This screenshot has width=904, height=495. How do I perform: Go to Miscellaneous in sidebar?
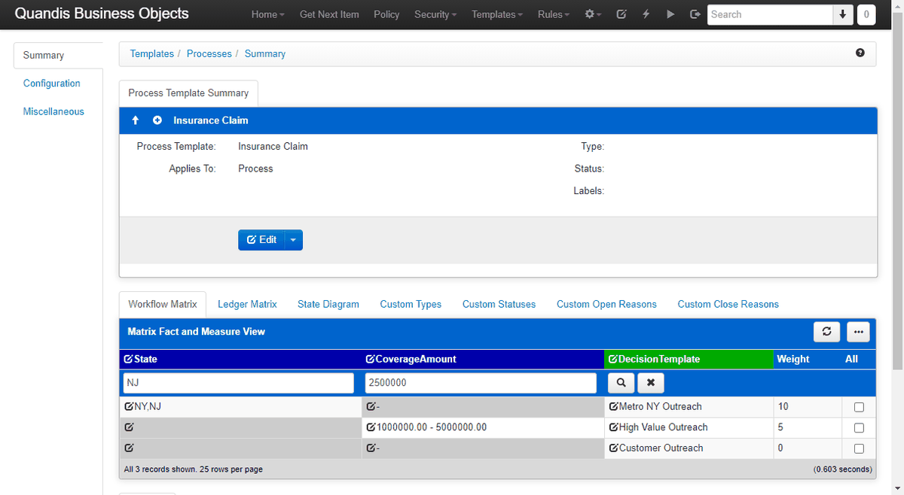(53, 111)
